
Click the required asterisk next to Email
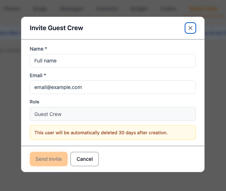(45, 75)
